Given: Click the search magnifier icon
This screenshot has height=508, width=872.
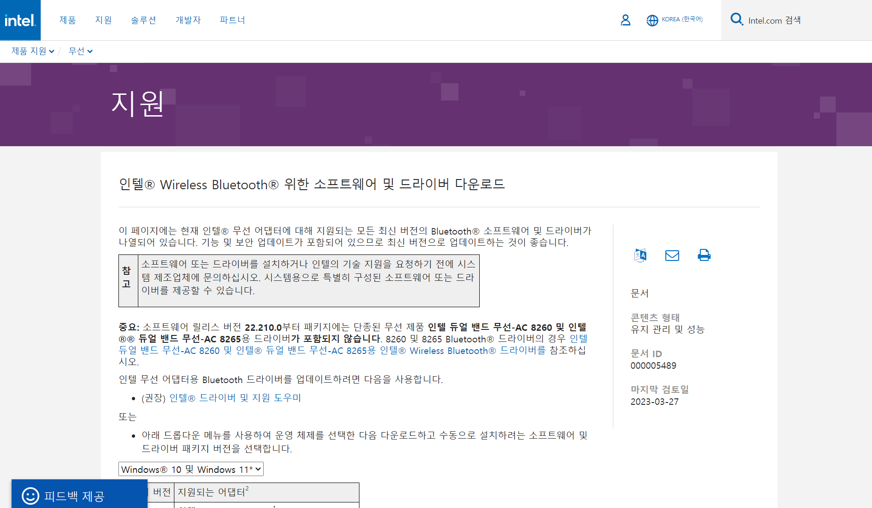Looking at the screenshot, I should [736, 19].
